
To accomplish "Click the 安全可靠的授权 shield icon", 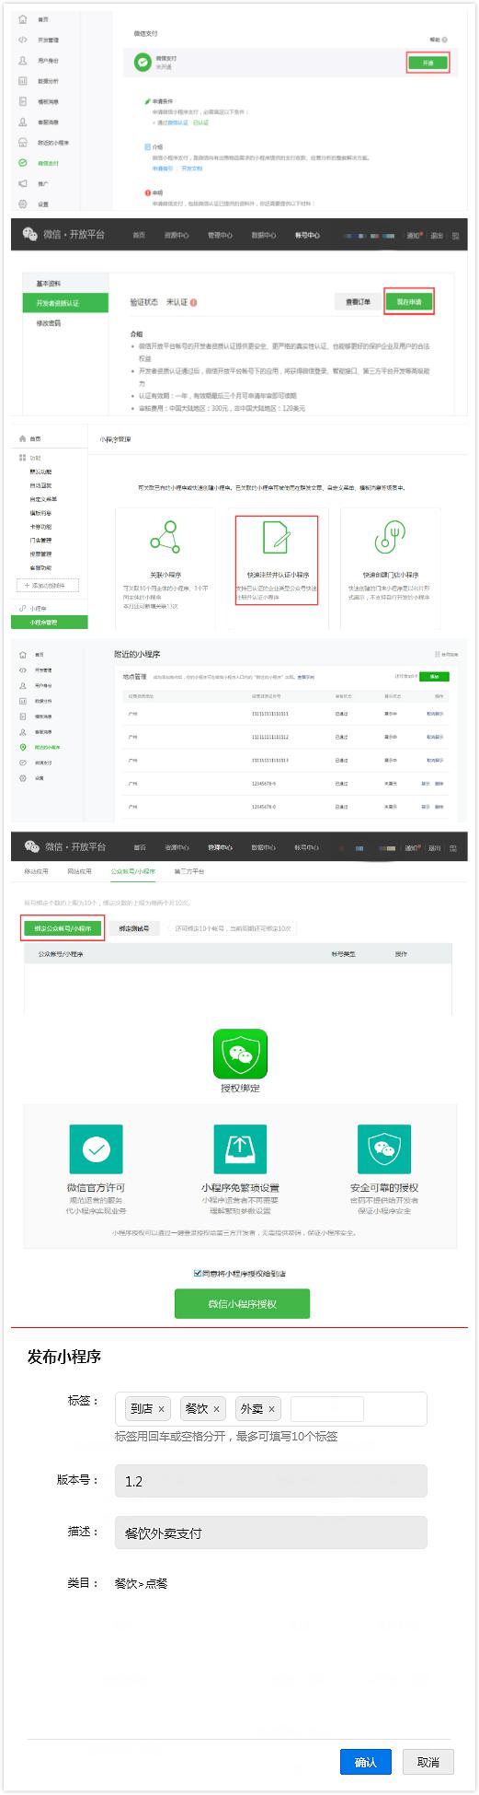I will point(383,1148).
